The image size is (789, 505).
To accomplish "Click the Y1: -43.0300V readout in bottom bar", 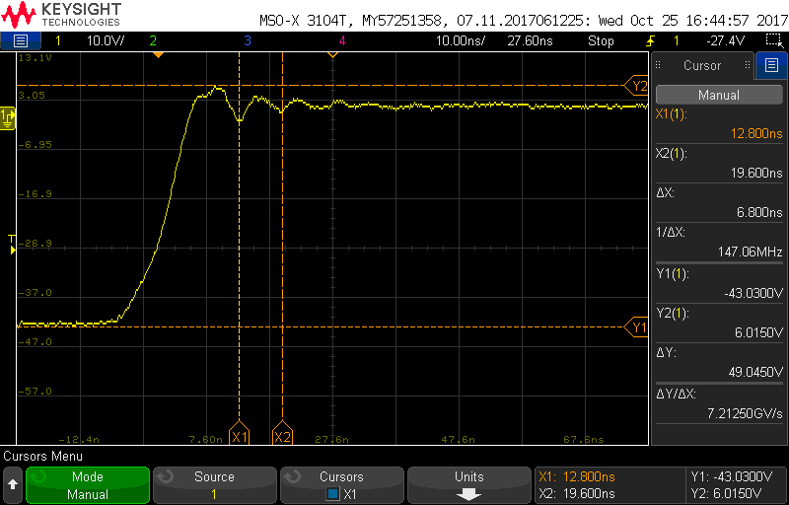I will pyautogui.click(x=732, y=476).
